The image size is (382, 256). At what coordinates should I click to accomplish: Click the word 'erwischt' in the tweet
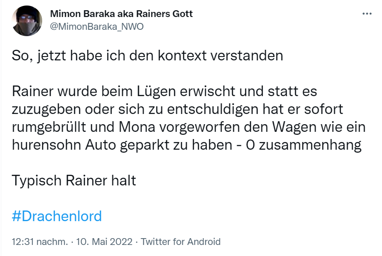click(207, 91)
